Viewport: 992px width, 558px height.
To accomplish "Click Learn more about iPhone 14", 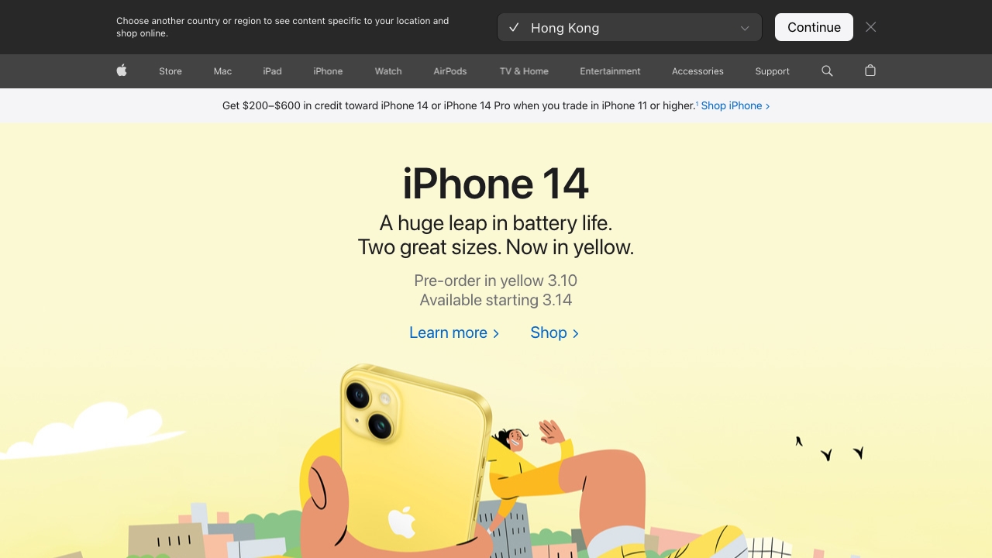I will coord(454,332).
